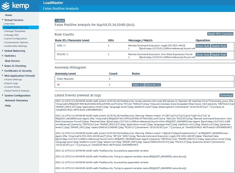Download the latest events log
Image resolution: width=235 pixels, height=173 pixels.
click(x=226, y=95)
